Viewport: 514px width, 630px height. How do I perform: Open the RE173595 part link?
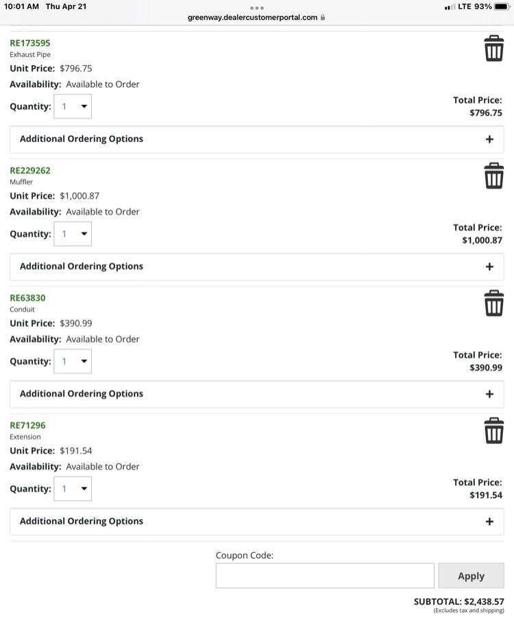(30, 43)
